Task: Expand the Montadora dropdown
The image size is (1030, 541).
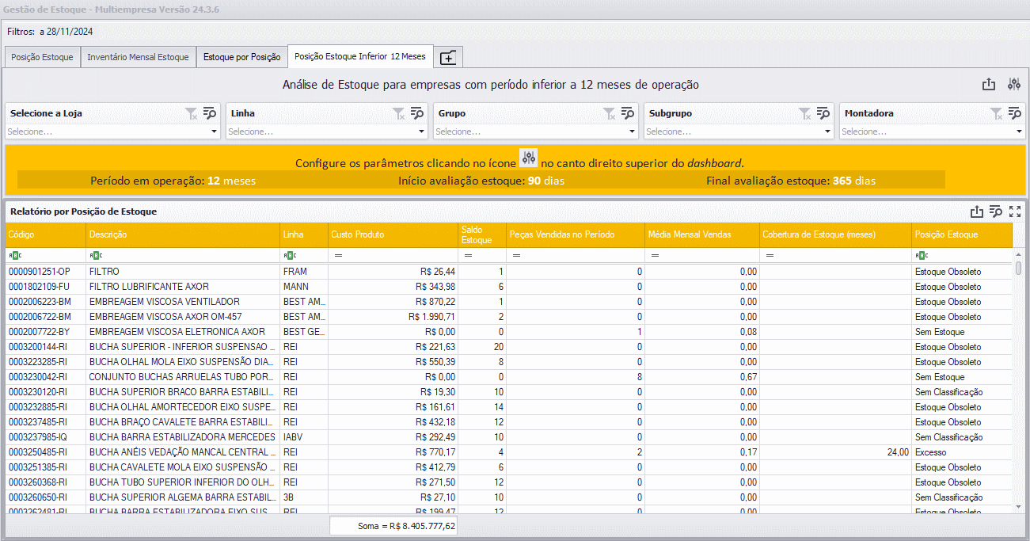Action: click(x=1020, y=131)
